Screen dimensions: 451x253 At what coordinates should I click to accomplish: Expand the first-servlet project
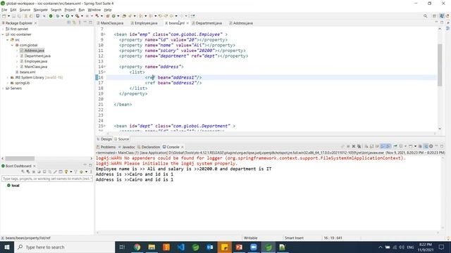coord(3,29)
